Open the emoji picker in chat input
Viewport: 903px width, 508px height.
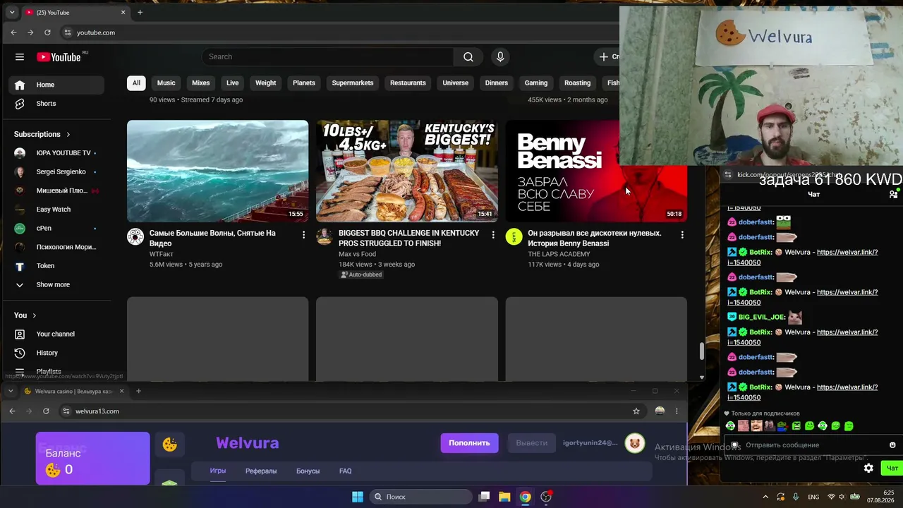(x=892, y=445)
